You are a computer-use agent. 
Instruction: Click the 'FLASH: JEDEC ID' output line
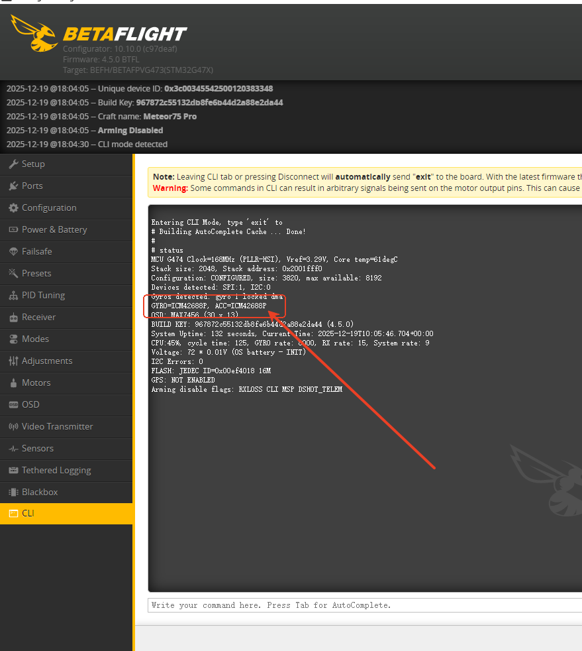(211, 371)
